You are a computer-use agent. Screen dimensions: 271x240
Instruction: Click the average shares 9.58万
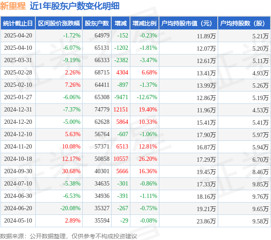click(x=260, y=221)
